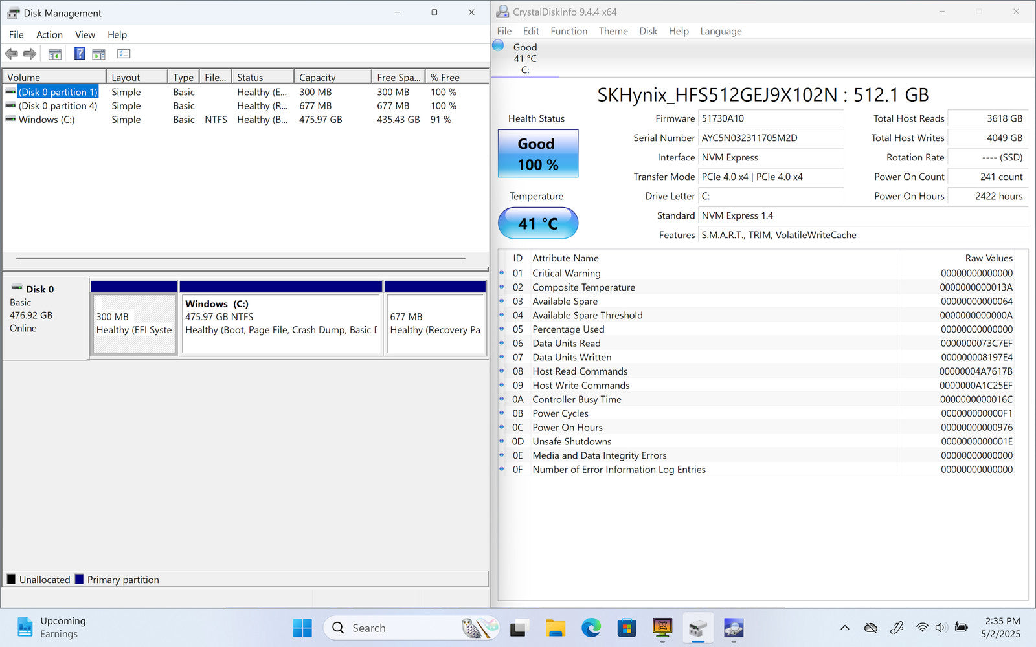Click the taskbar Search box

coord(411,628)
